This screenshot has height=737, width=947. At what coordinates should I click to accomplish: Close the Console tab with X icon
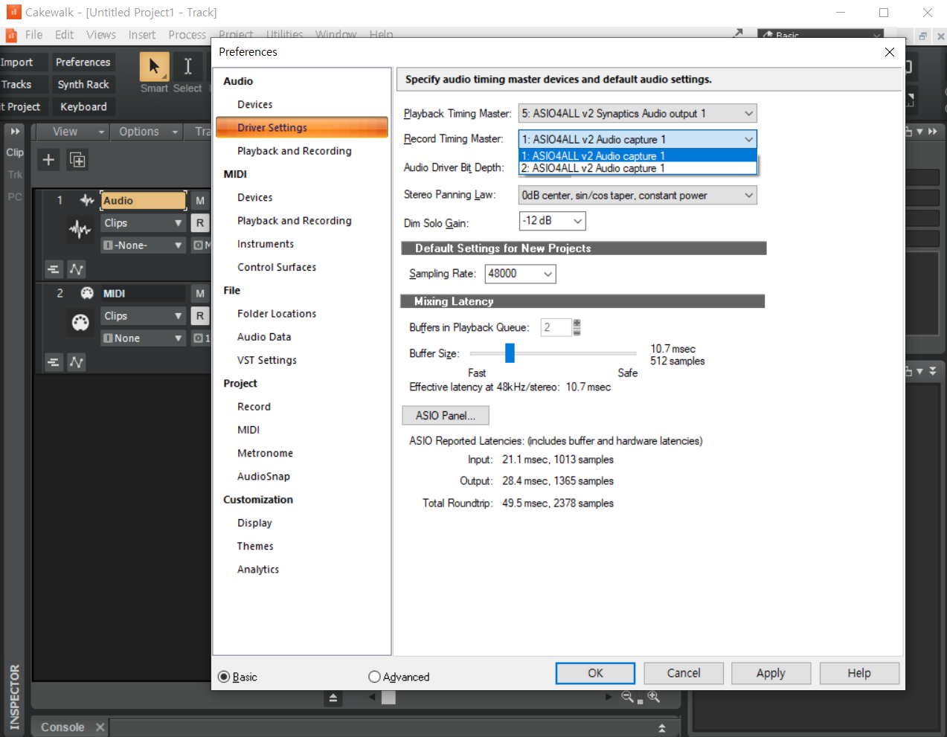tap(100, 727)
